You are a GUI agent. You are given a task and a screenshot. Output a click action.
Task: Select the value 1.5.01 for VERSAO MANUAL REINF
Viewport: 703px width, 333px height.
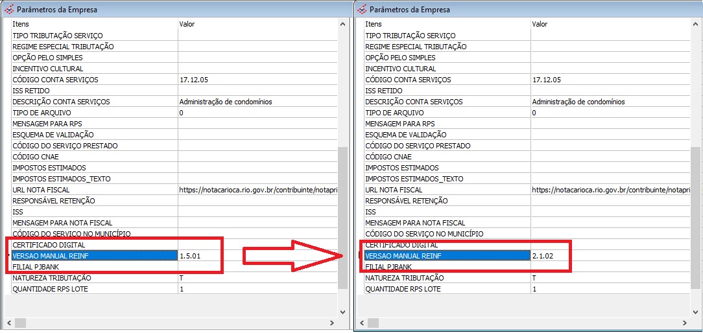(x=190, y=256)
